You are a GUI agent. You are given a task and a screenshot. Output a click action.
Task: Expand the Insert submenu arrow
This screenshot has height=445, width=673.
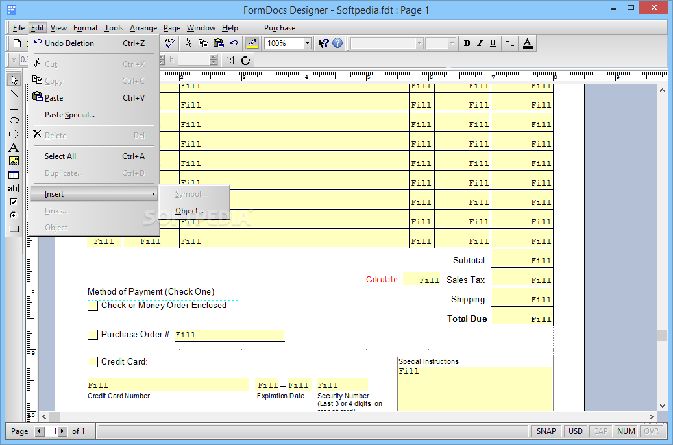(153, 194)
